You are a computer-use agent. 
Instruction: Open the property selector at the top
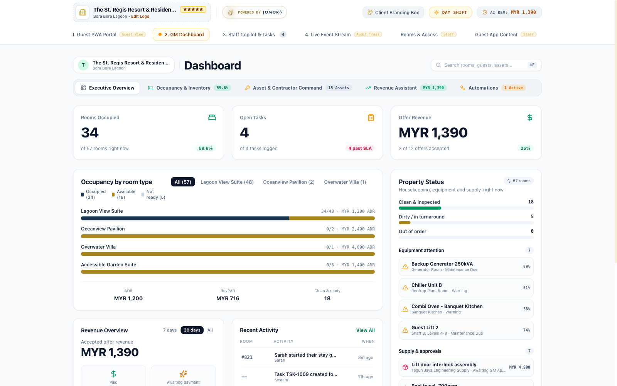[142, 12]
